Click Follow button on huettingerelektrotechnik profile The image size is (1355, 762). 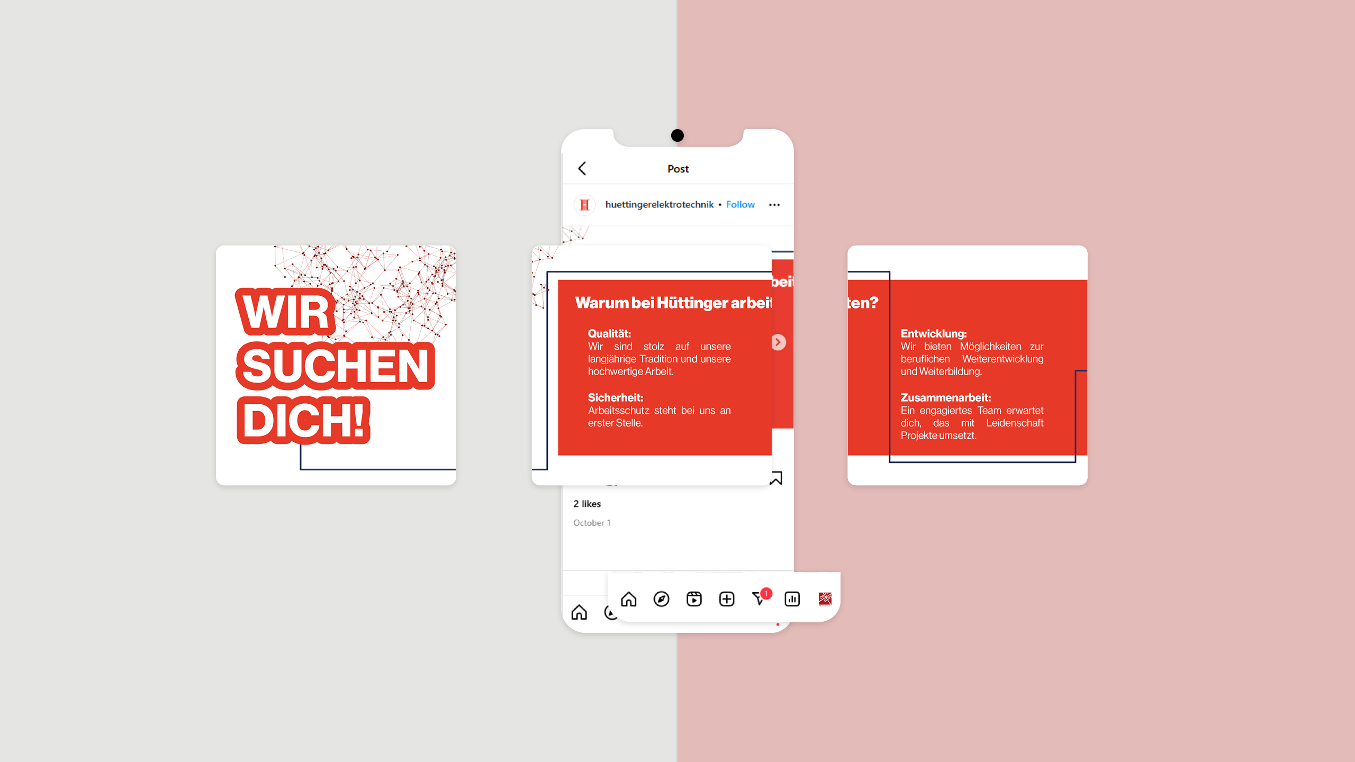click(x=741, y=204)
